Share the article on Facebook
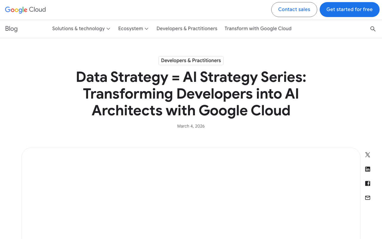This screenshot has height=239, width=382. 367,183
